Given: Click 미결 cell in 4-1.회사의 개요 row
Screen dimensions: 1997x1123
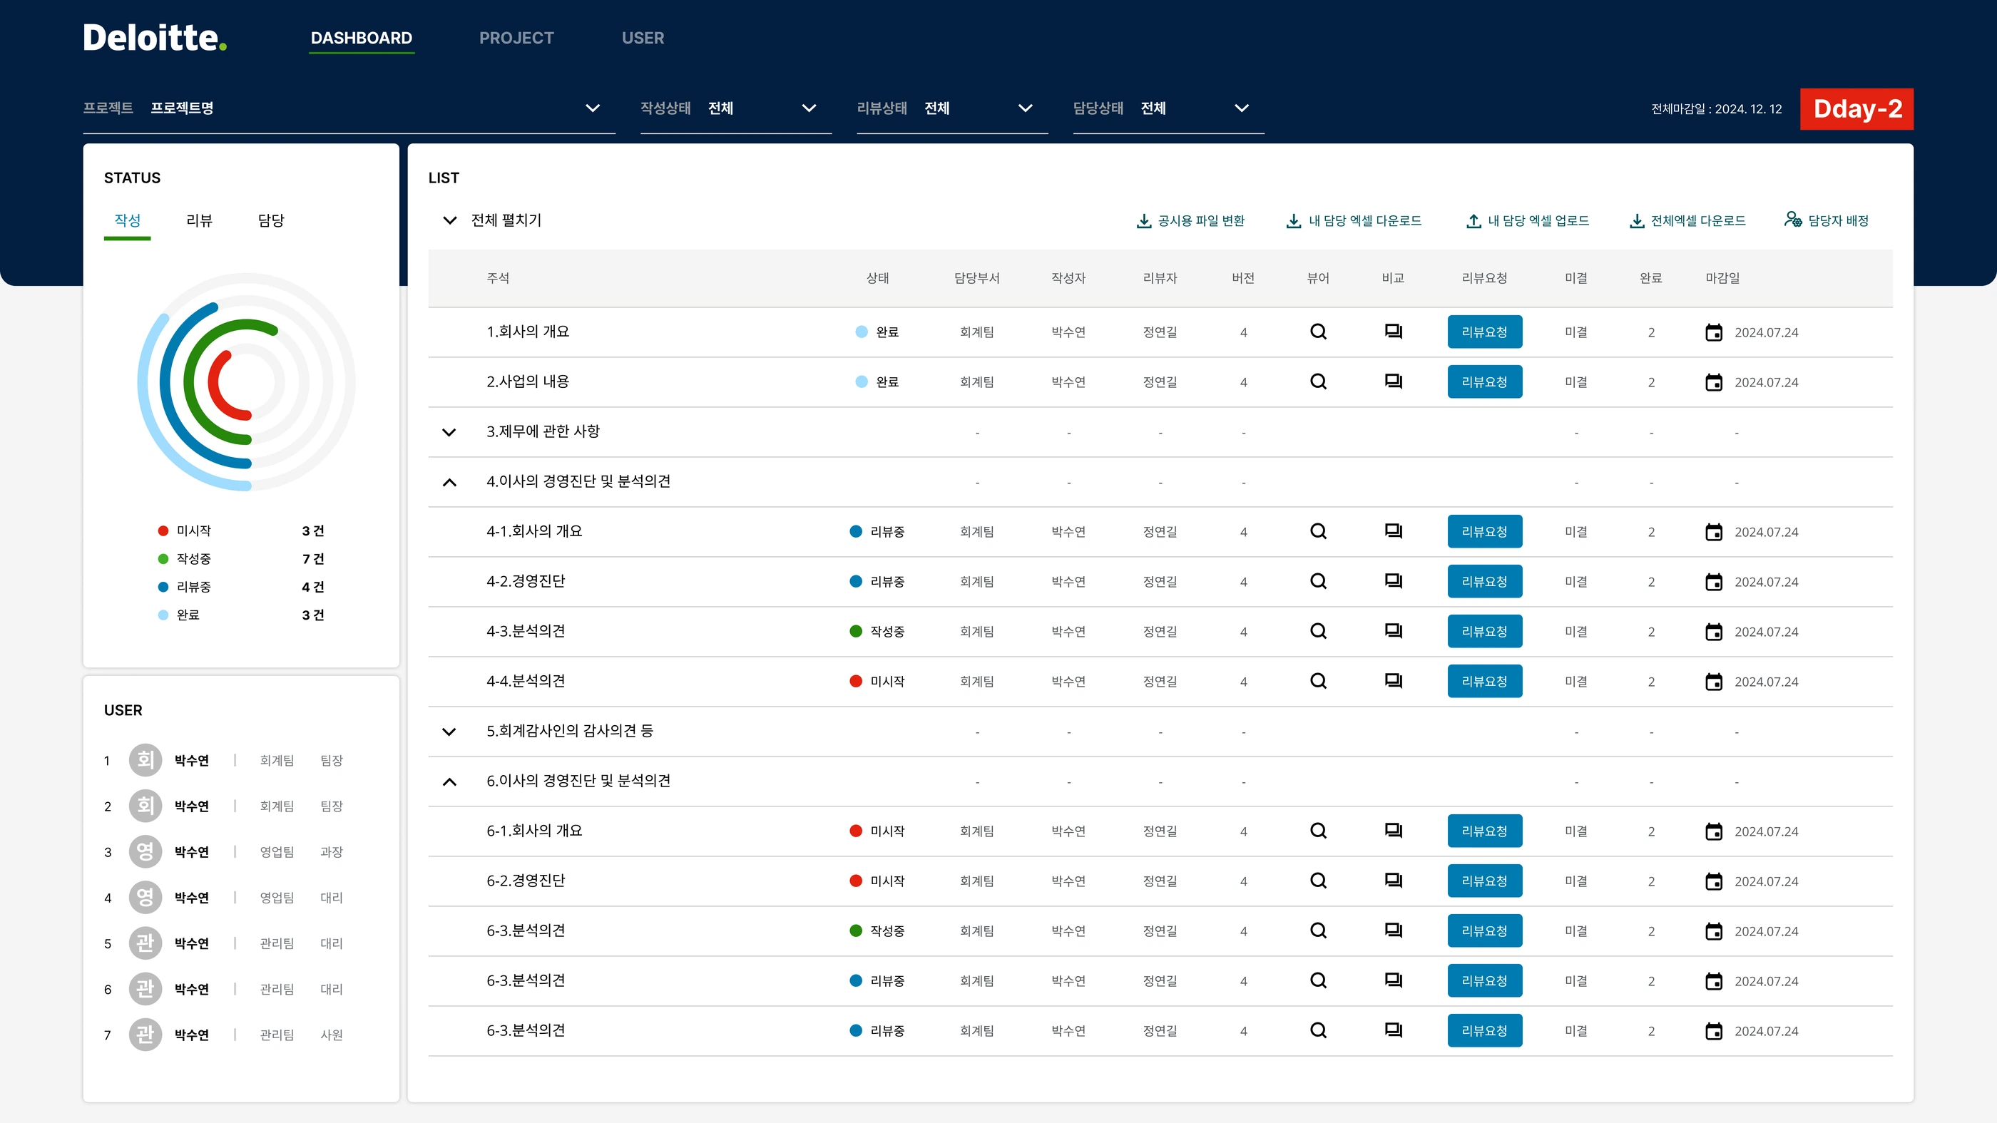Looking at the screenshot, I should 1576,532.
